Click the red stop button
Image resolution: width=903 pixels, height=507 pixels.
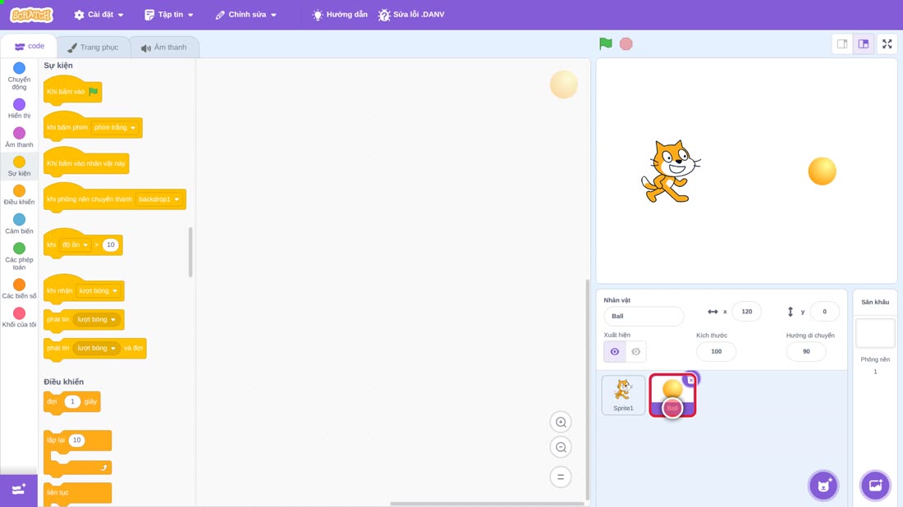(626, 43)
